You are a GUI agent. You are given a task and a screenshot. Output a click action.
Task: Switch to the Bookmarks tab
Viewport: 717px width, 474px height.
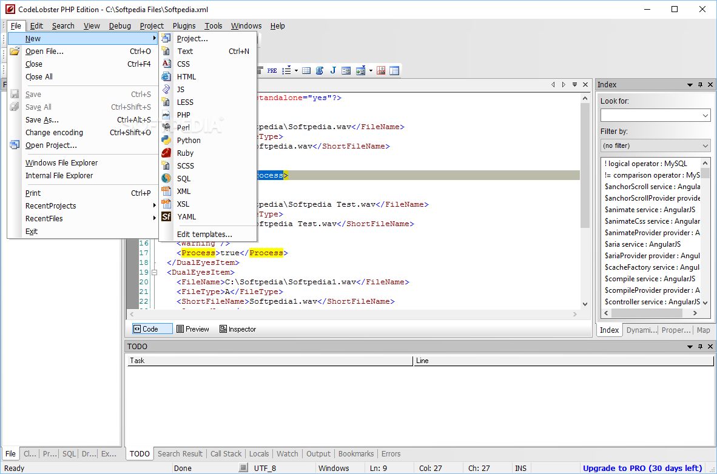coord(355,453)
